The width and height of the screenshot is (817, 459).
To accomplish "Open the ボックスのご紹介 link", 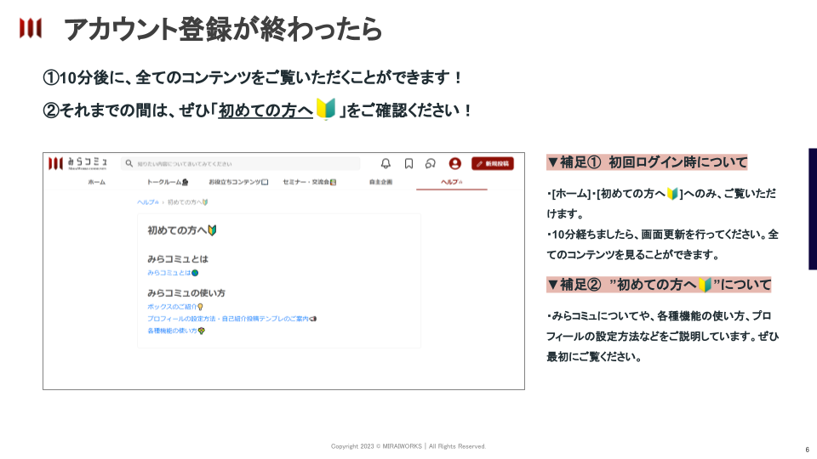I will 175,307.
